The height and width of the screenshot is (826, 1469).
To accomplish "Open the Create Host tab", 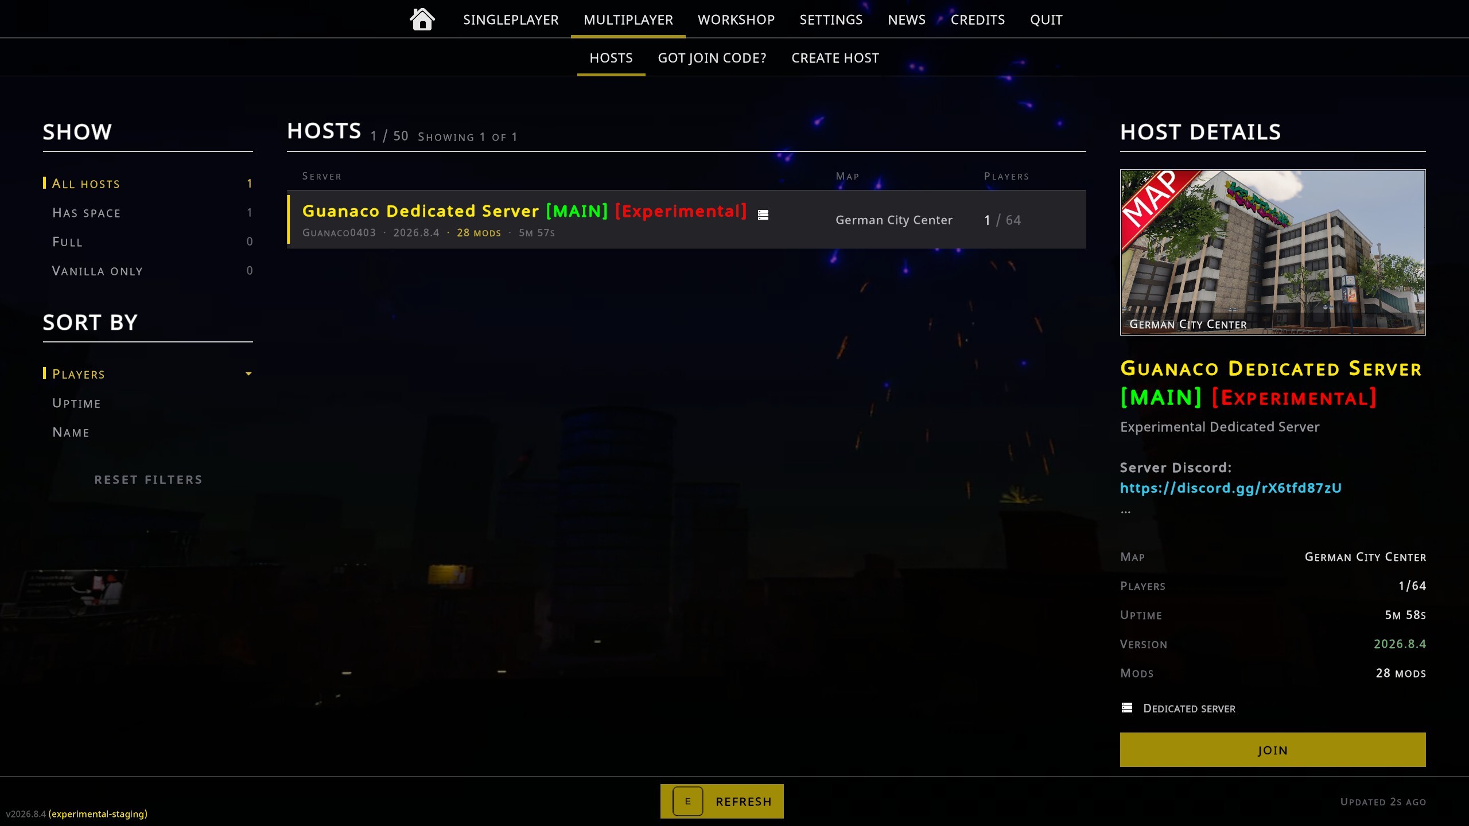I will (x=835, y=58).
